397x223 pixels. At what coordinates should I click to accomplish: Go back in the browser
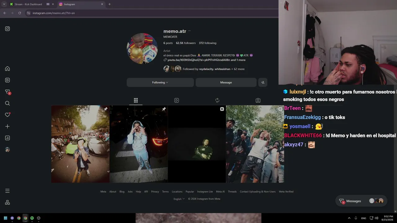tap(5, 13)
